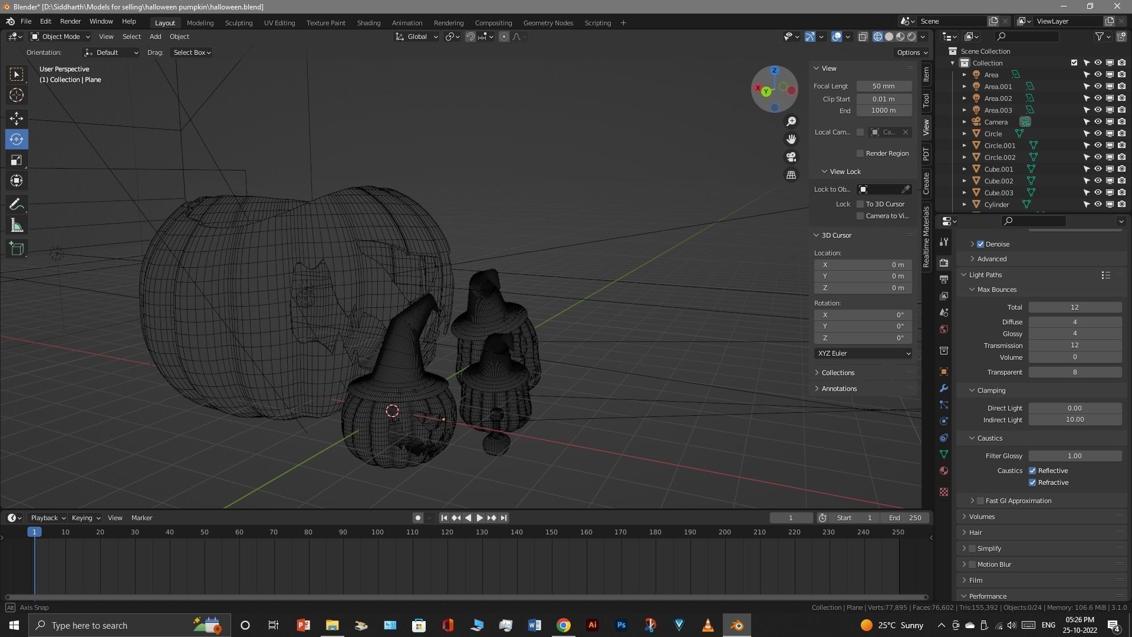Enable the Render Region checkbox
The height and width of the screenshot is (637, 1132).
point(860,153)
